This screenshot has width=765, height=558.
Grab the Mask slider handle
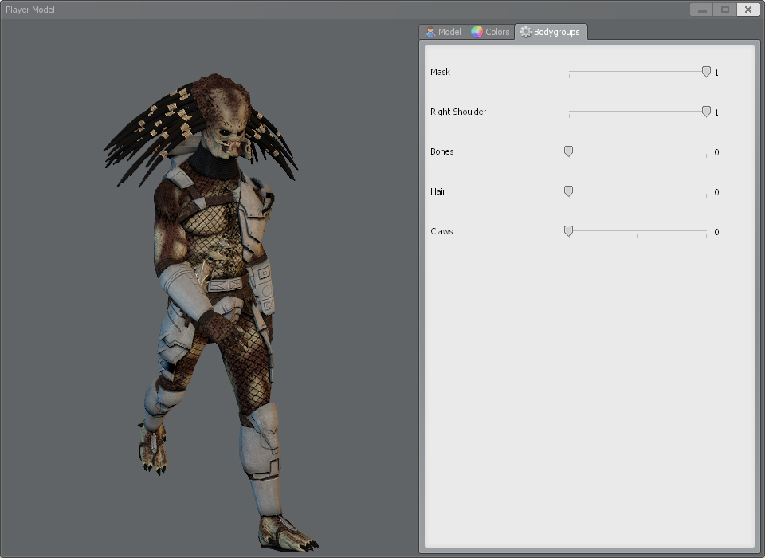pyautogui.click(x=706, y=72)
